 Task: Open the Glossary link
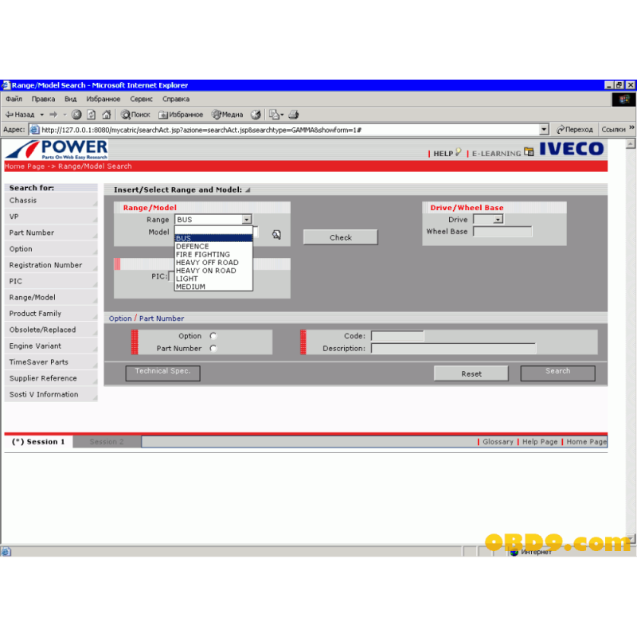tap(498, 442)
